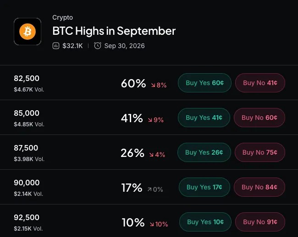
Task: Buy Yes at 60¢ for 82,500
Action: (x=204, y=83)
